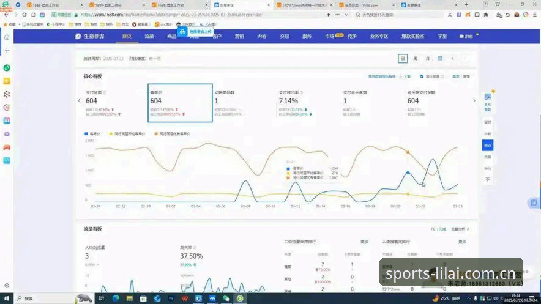Open the 首页 tab in navigation

[127, 36]
